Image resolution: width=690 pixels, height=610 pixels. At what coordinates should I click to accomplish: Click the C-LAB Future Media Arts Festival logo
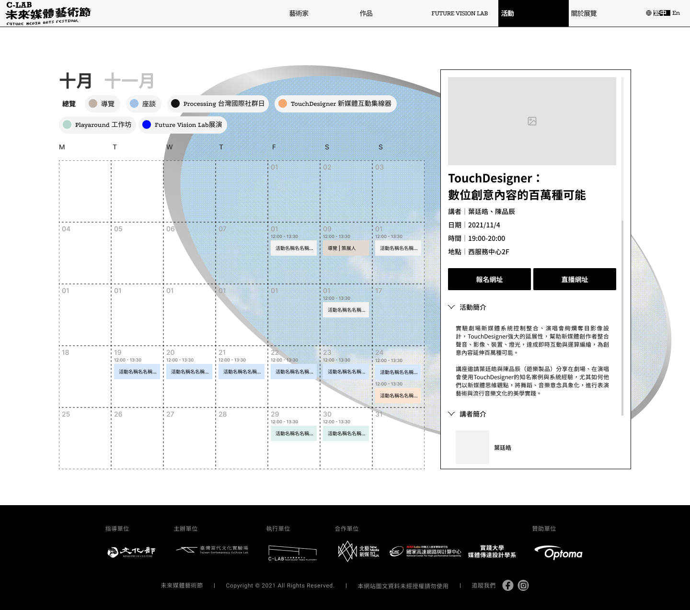tap(48, 13)
